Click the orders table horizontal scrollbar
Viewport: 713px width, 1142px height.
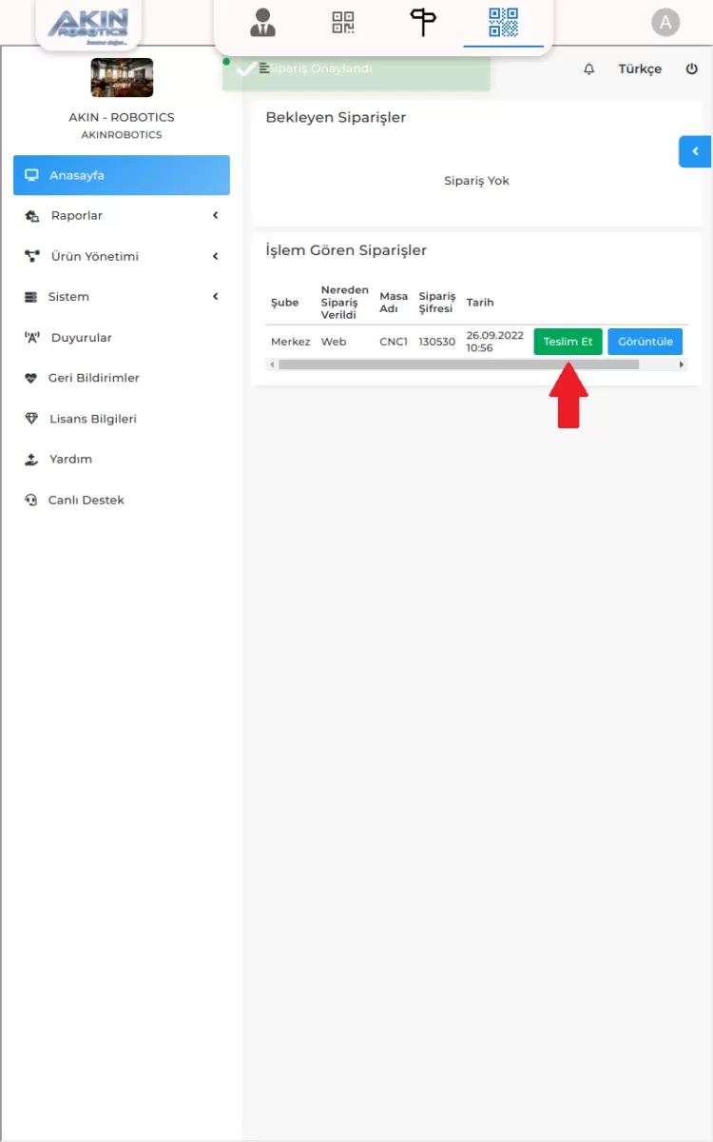click(x=458, y=364)
